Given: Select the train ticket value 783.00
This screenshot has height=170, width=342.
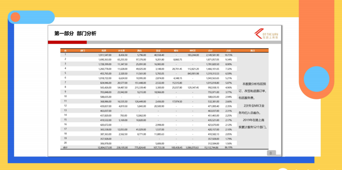Looking at the screenshot, I should coord(124,116).
